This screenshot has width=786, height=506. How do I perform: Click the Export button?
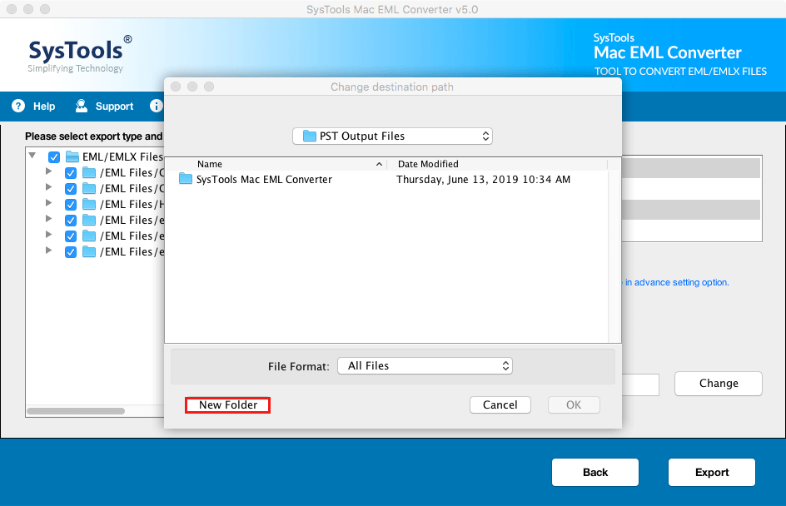[711, 472]
